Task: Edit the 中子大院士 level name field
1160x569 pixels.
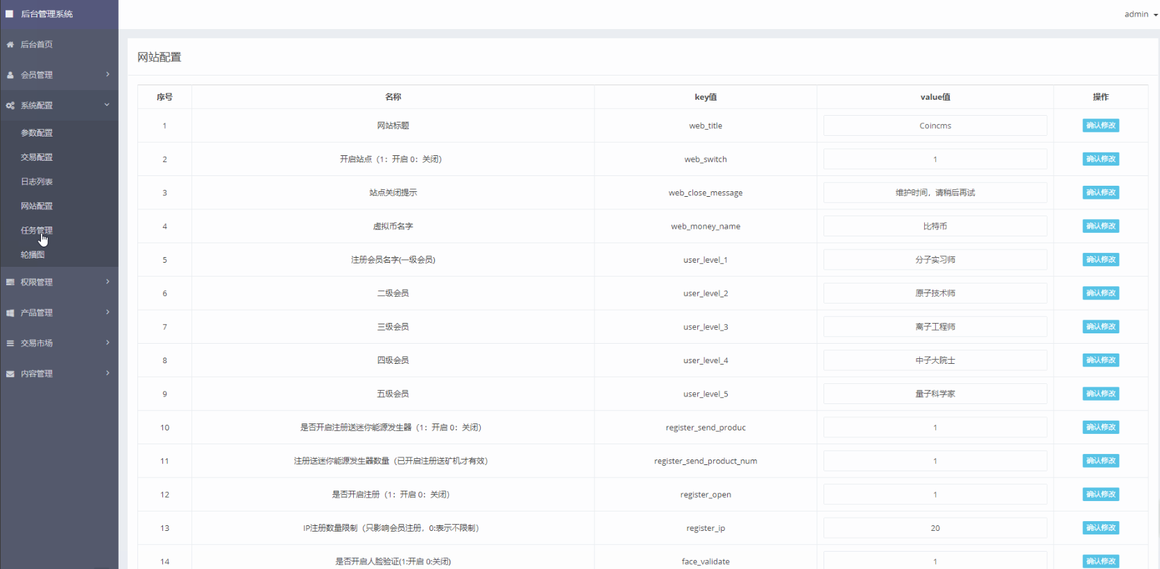Action: point(935,360)
